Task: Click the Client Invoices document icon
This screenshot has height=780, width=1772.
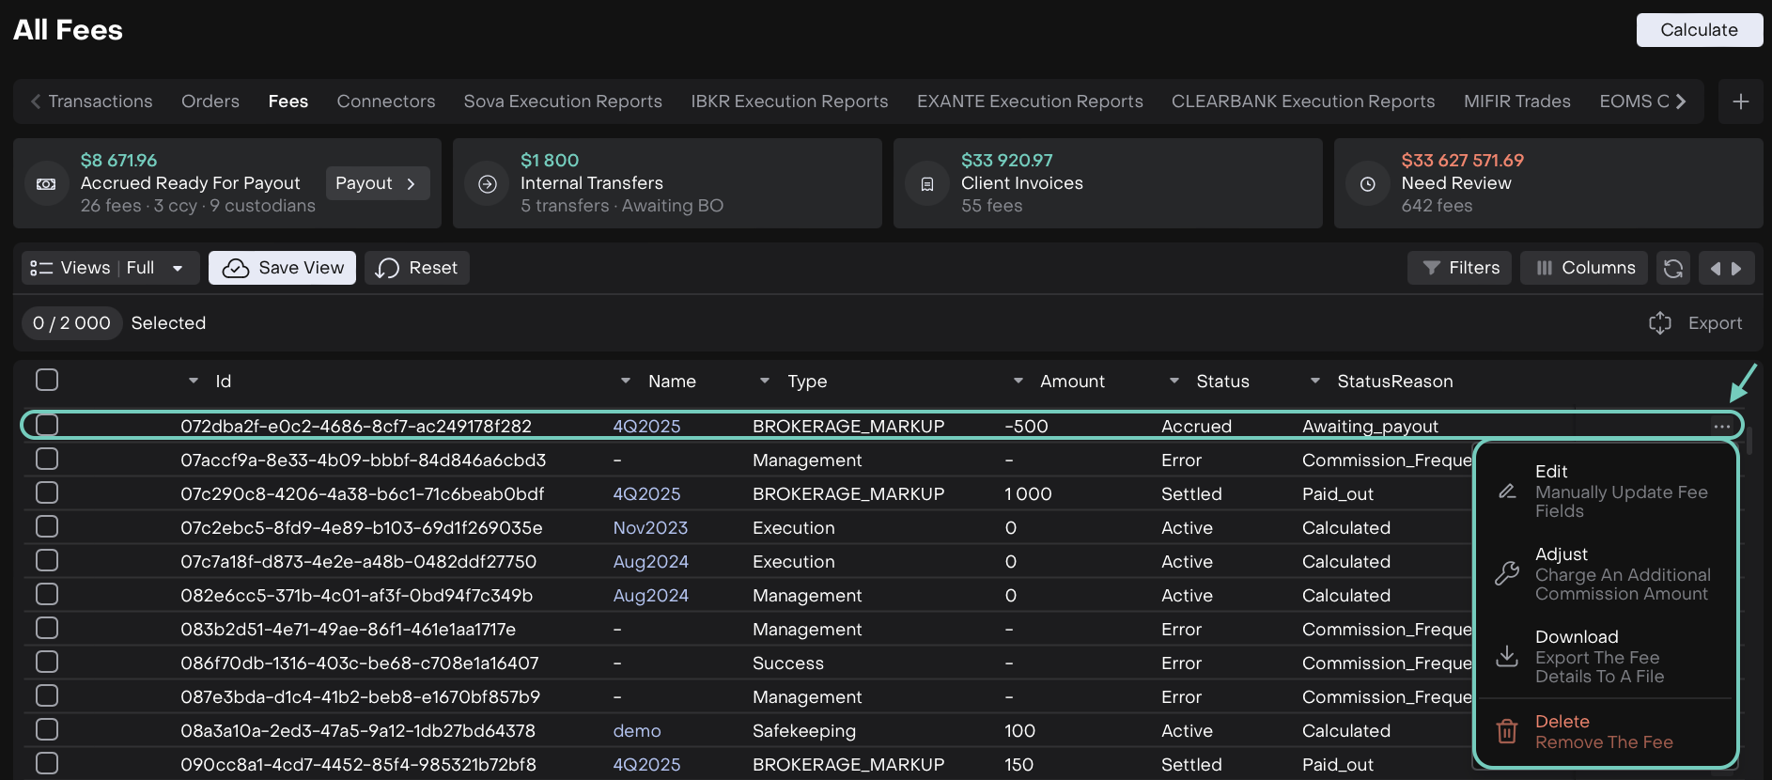Action: click(927, 184)
